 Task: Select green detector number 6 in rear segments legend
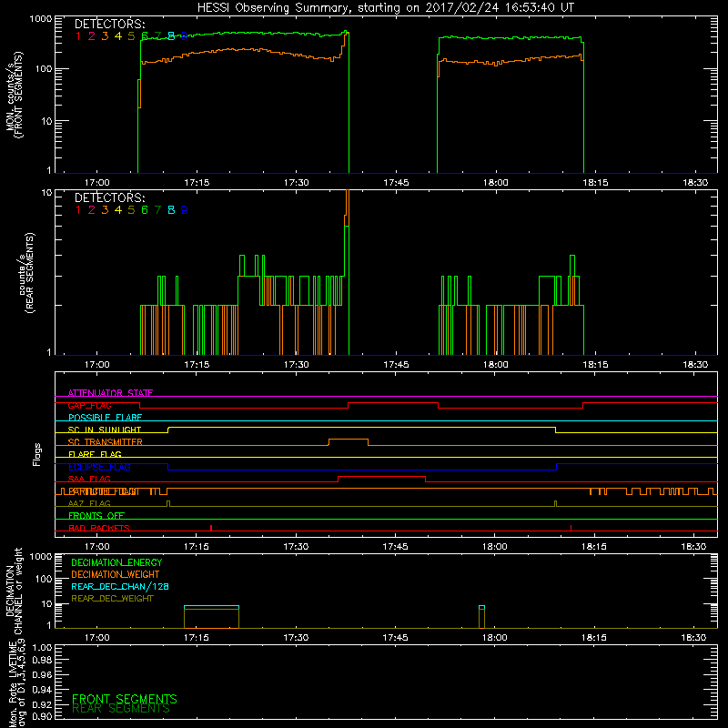click(145, 210)
